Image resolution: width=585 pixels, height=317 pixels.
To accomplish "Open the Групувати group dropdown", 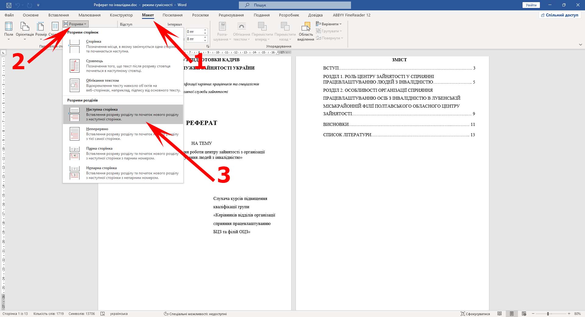I will point(329,31).
